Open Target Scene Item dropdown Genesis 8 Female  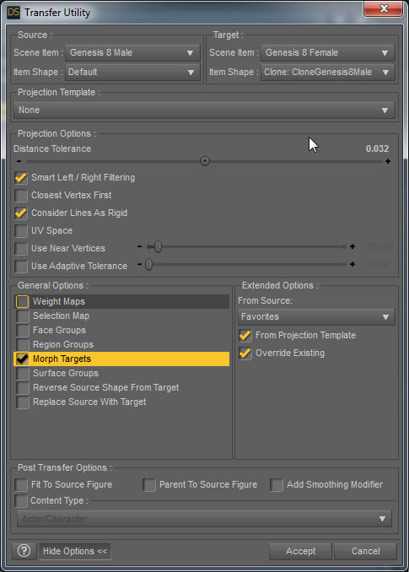tap(328, 53)
